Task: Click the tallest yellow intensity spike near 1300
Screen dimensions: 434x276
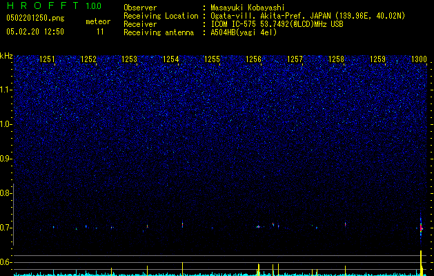Action: click(x=421, y=263)
